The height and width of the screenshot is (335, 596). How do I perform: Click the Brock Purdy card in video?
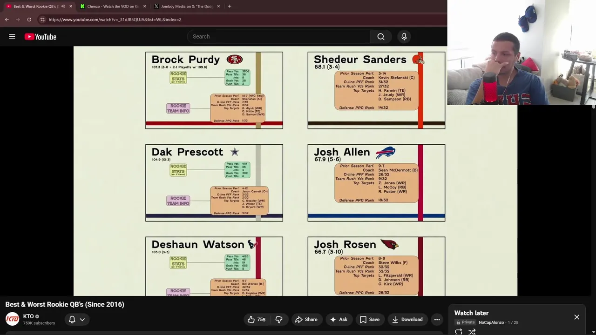point(214,90)
